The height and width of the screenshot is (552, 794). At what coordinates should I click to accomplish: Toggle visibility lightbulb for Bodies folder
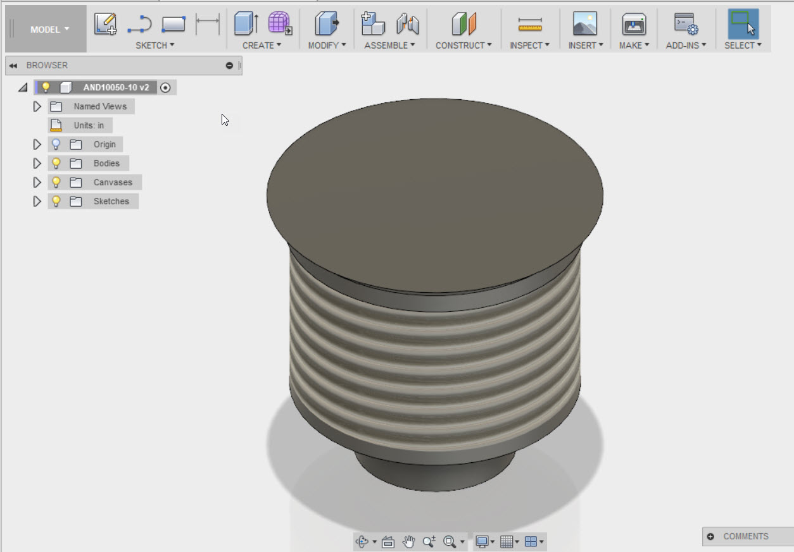coord(56,163)
